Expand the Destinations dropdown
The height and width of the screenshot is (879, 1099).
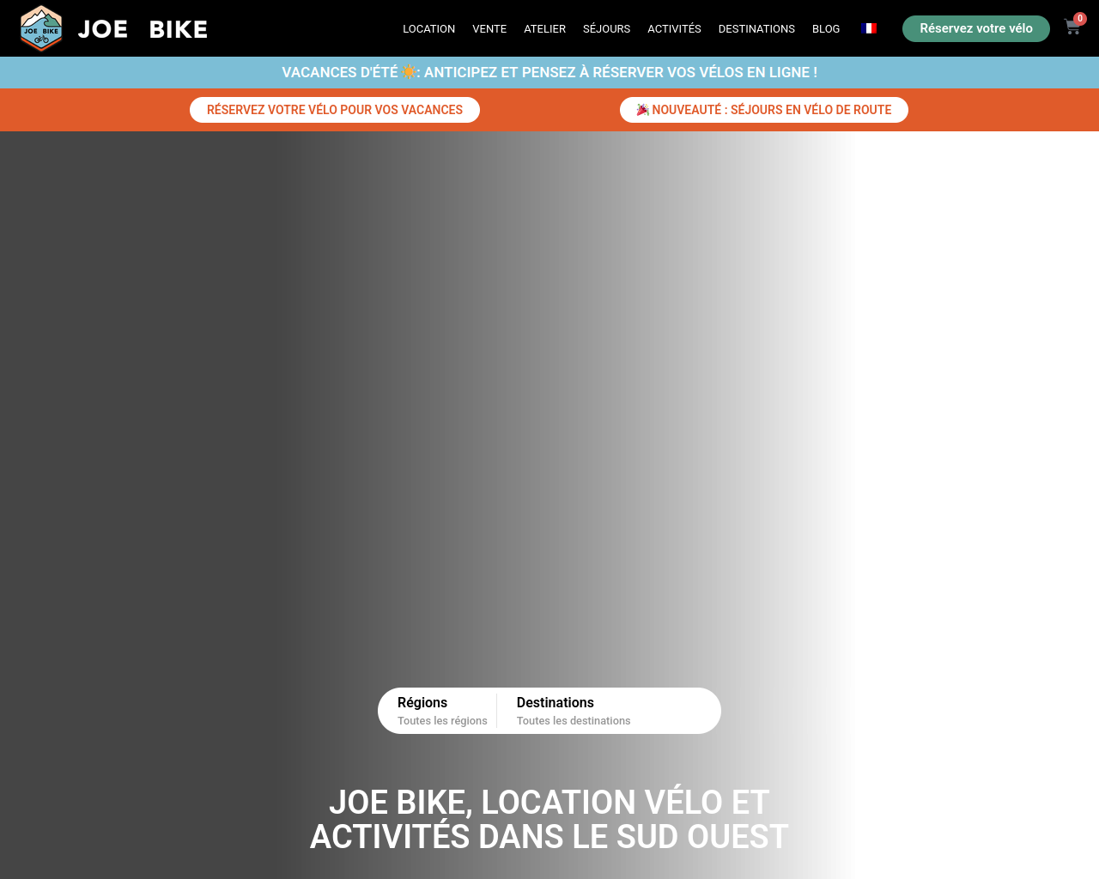pos(574,711)
